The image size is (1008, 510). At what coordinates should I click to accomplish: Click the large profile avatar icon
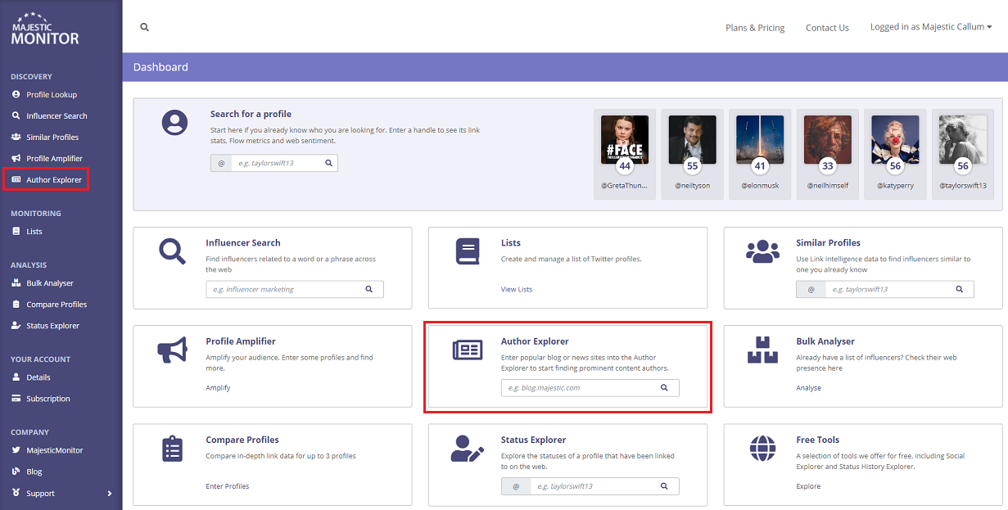(174, 123)
